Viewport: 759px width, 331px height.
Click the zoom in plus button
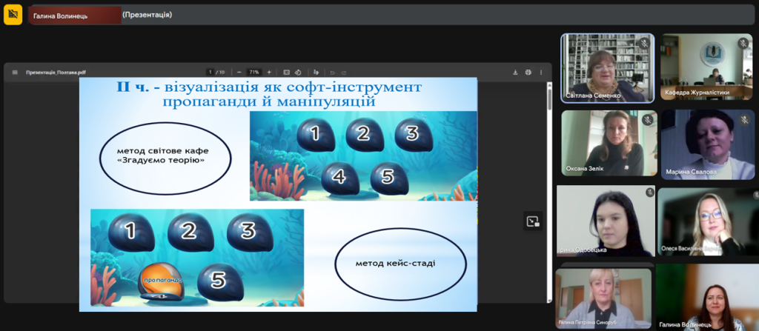tap(268, 73)
